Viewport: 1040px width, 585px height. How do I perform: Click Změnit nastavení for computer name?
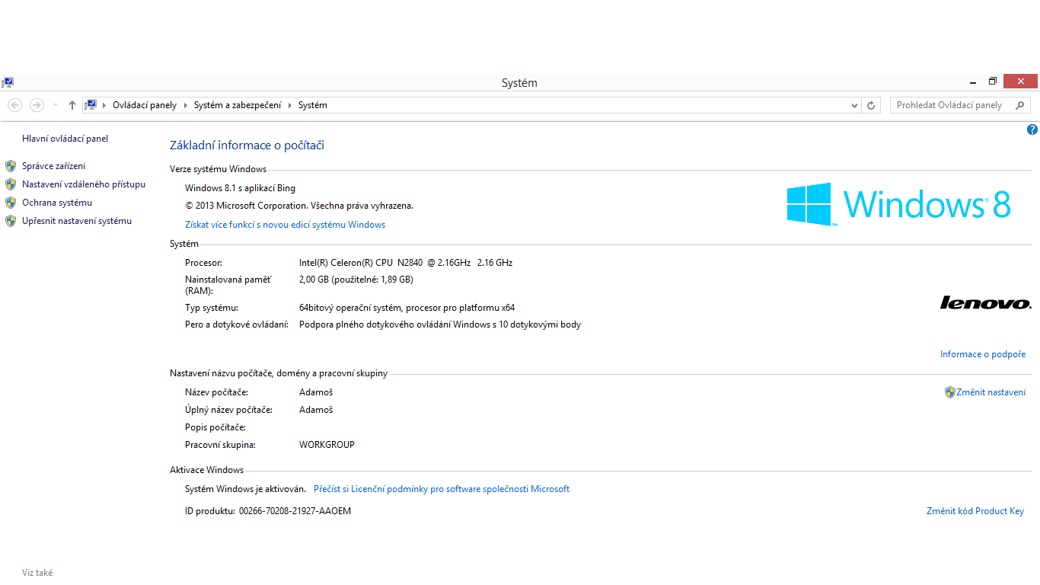(991, 392)
